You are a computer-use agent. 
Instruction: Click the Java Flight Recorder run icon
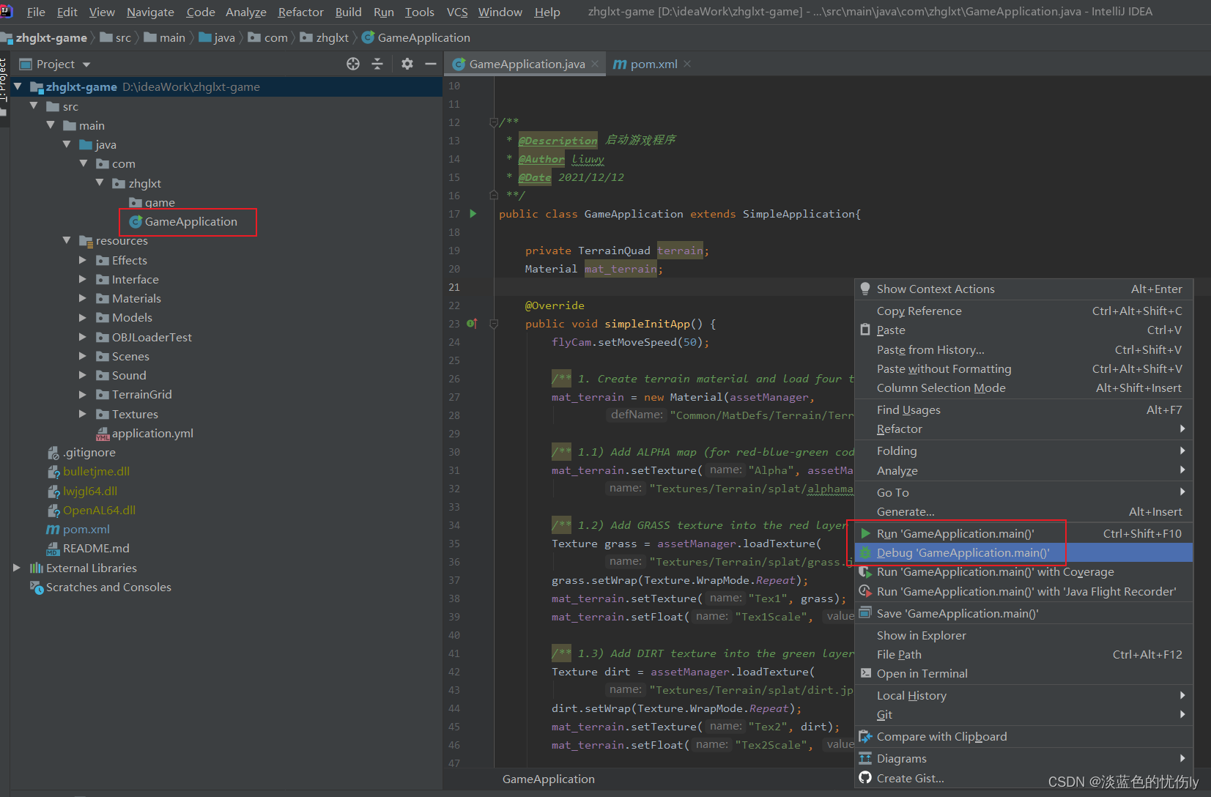point(865,591)
